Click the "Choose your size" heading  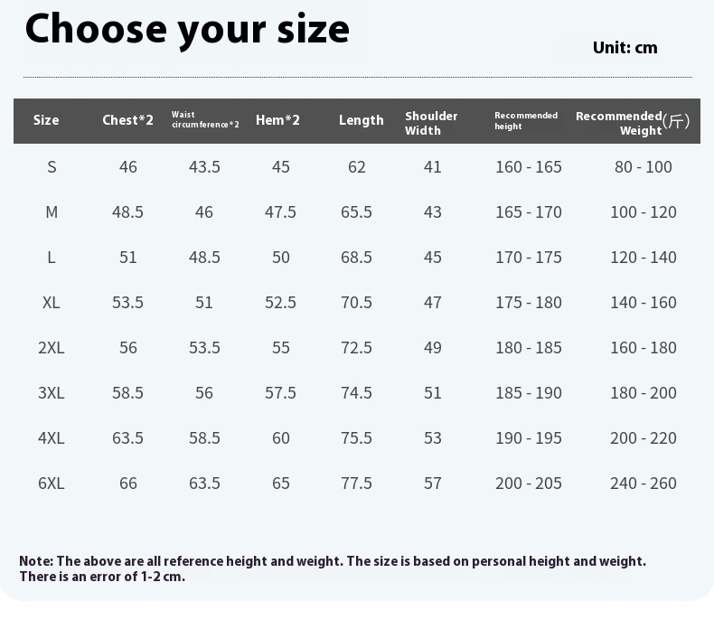click(187, 29)
